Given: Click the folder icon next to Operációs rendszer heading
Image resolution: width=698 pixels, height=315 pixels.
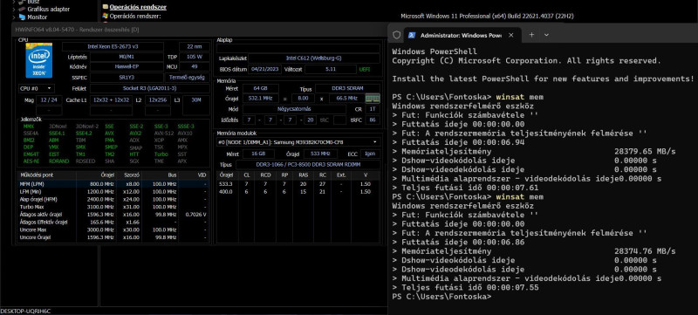Looking at the screenshot, I should tap(106, 7).
